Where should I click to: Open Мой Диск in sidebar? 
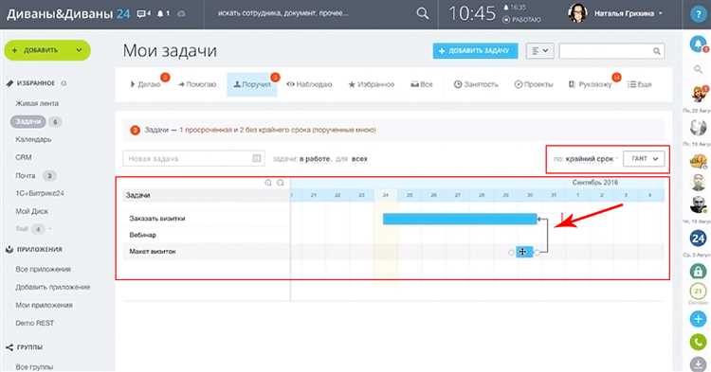[x=31, y=211]
